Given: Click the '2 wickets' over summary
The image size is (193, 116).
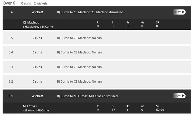Looking at the screenshot, I should pos(41,3).
